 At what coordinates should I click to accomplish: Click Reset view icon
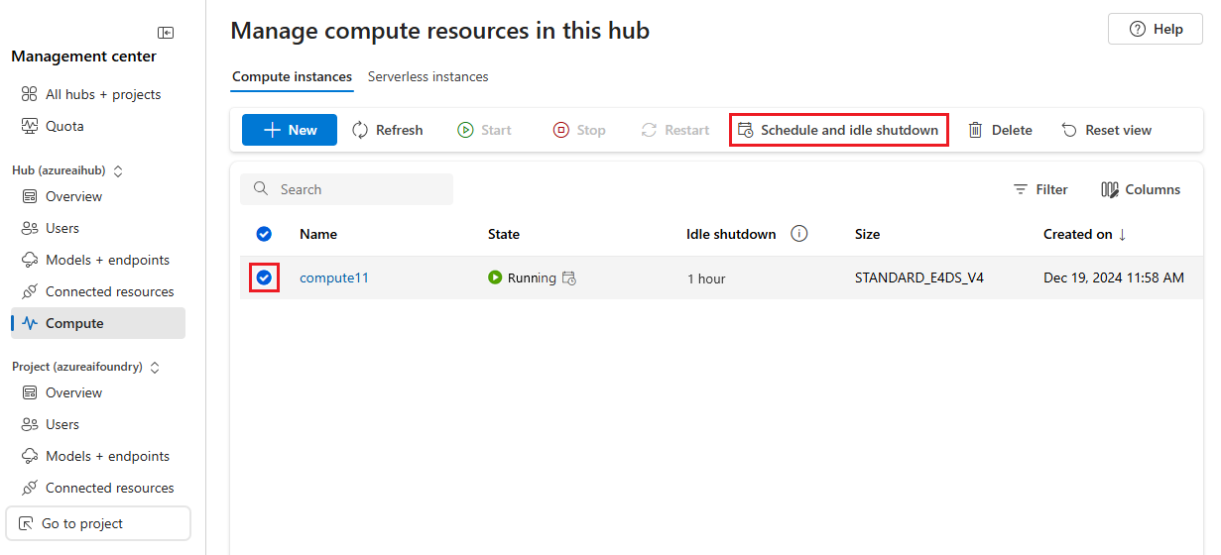(x=1069, y=130)
